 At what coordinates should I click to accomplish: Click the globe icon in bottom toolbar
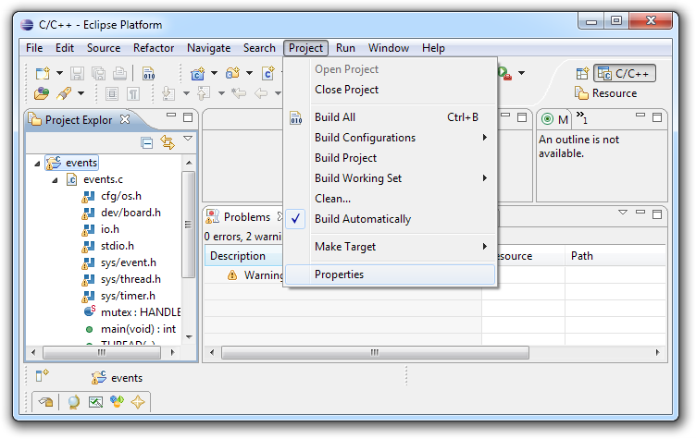coord(74,402)
